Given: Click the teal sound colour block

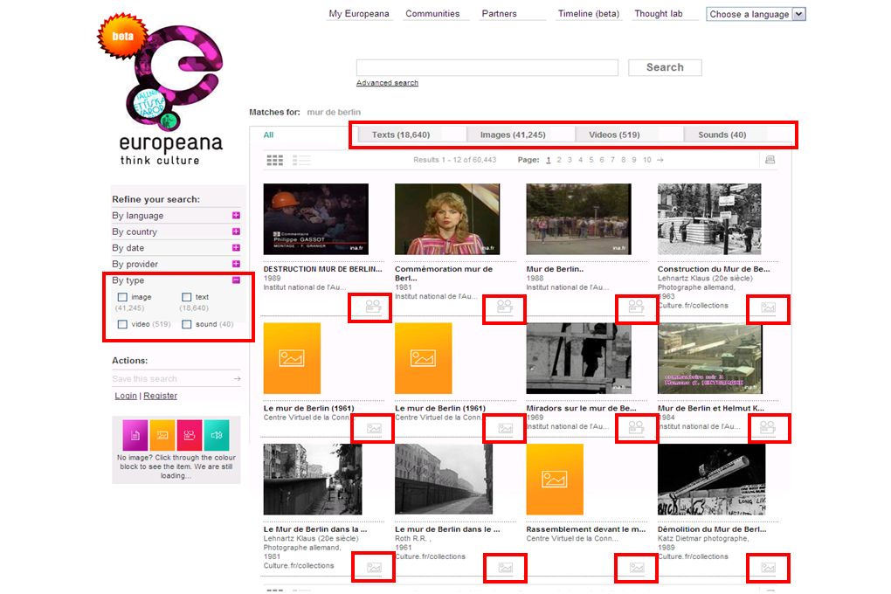Looking at the screenshot, I should [x=217, y=435].
